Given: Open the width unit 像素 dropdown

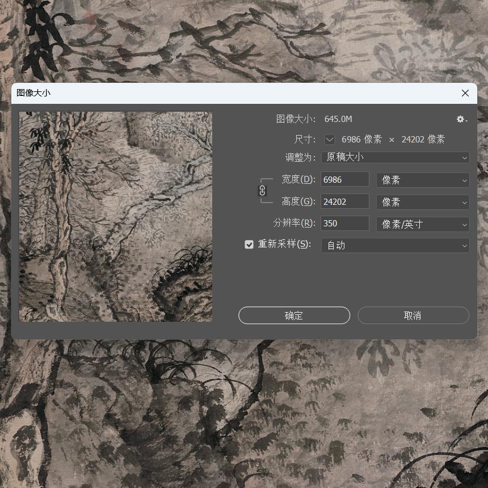Looking at the screenshot, I should point(423,180).
